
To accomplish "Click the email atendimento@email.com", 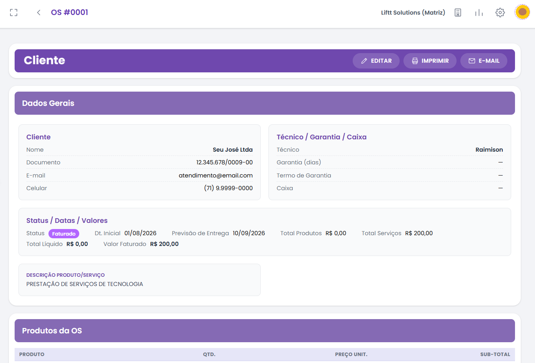I will pos(216,176).
